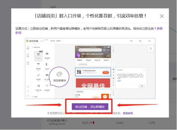Viewport: 177px width, 130px height.
Task: Click the 淘宝旺铺 tutorial illustration image
Action: point(90,68)
